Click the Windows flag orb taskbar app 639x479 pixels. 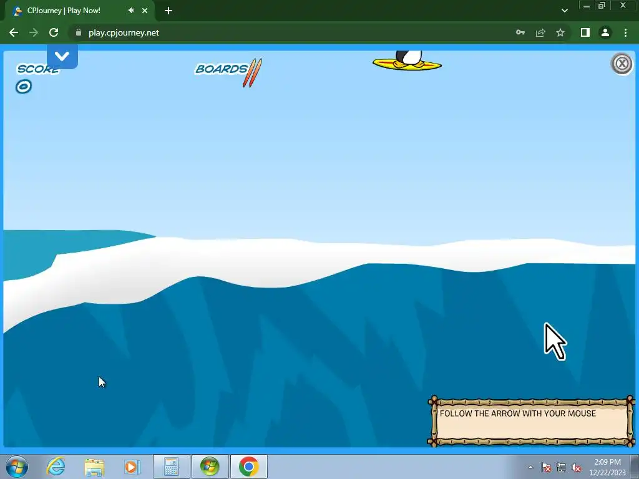click(210, 467)
